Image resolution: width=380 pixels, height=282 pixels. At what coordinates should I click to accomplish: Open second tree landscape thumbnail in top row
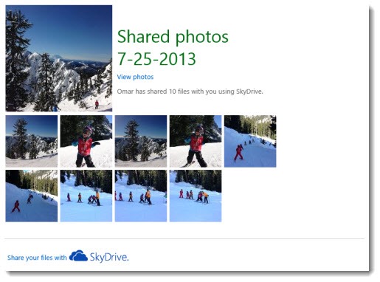(141, 141)
